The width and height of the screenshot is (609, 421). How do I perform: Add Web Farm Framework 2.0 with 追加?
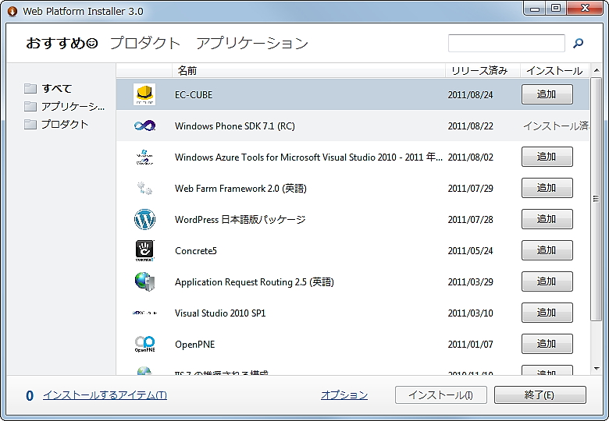547,188
